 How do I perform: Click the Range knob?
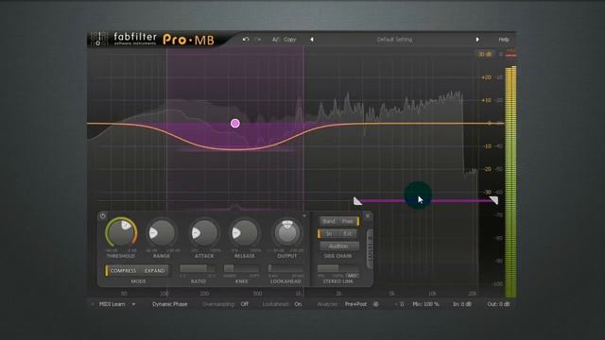click(162, 233)
